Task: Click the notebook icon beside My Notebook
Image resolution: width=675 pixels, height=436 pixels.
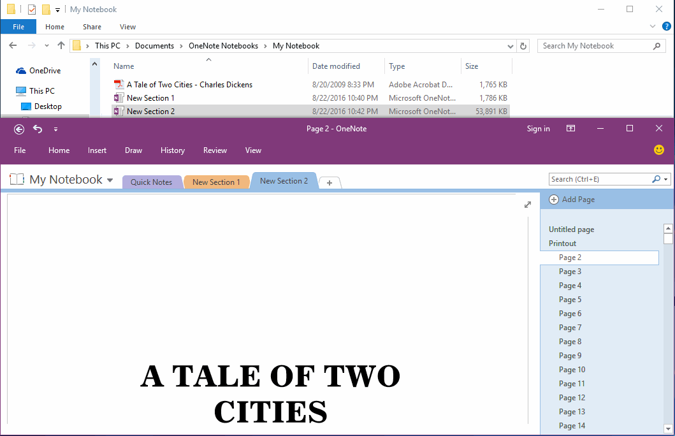Action: (17, 179)
